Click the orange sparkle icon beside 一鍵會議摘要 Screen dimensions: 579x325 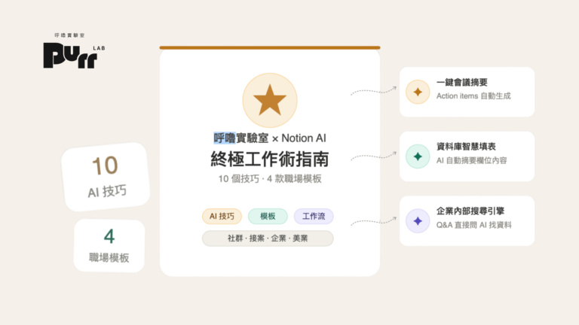[x=418, y=92]
